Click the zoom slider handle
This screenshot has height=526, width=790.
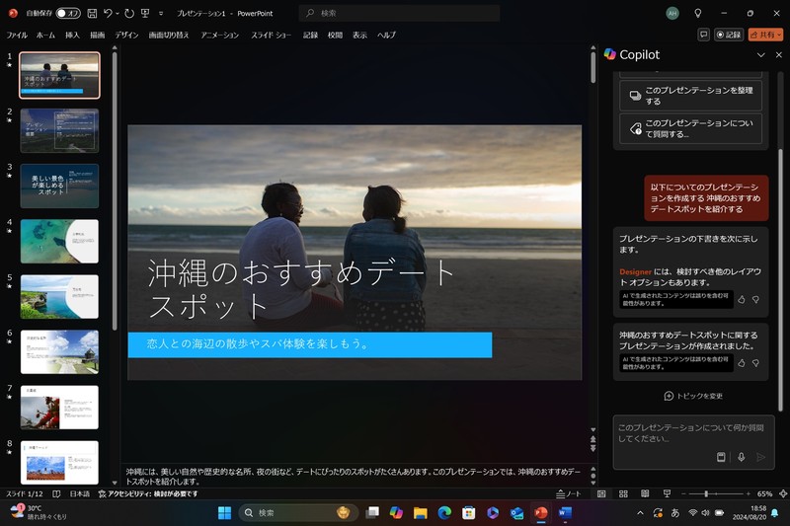pos(706,494)
